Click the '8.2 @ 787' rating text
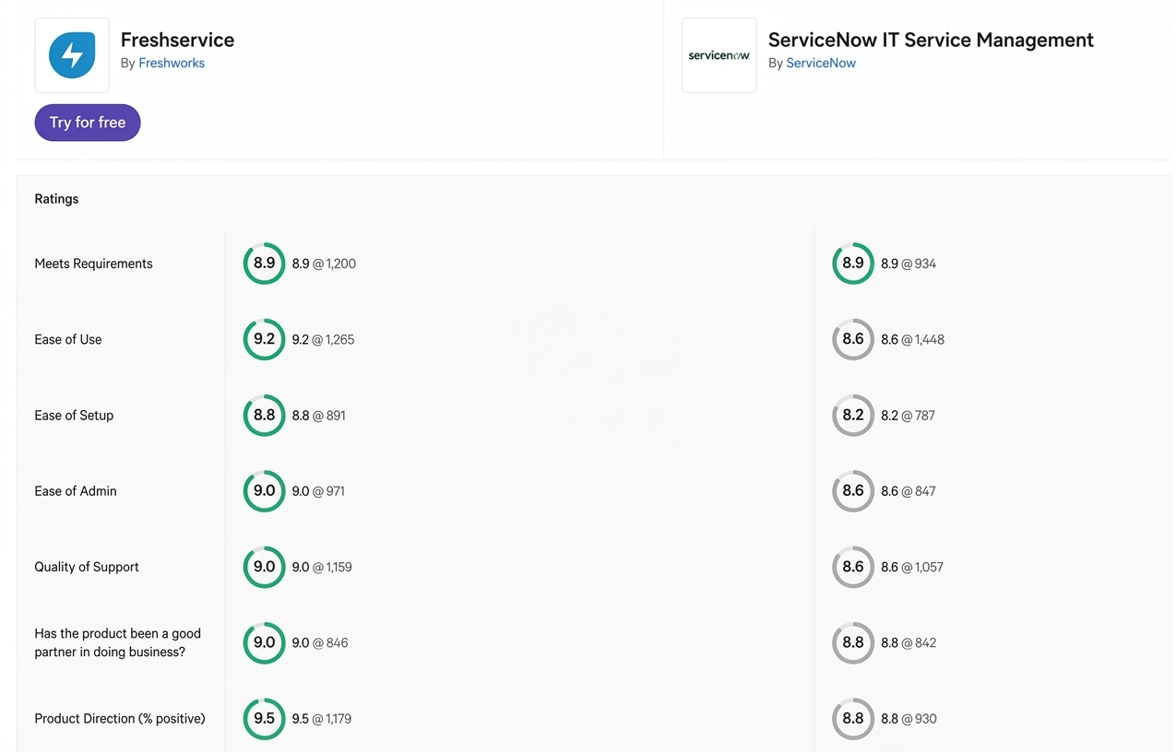This screenshot has width=1176, height=752. point(908,416)
